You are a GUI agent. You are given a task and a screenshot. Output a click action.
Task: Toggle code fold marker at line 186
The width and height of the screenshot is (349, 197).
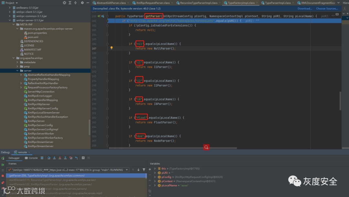pyautogui.click(x=107, y=44)
